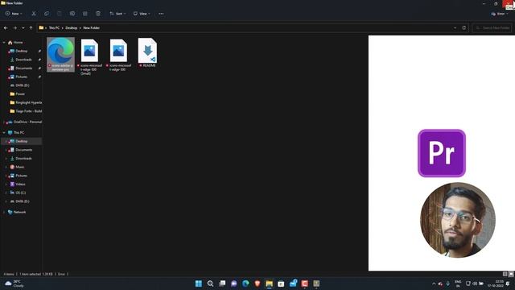Screen dimensions: 515x290
Task: Click the Share icon in toolbar
Action: [85, 14]
